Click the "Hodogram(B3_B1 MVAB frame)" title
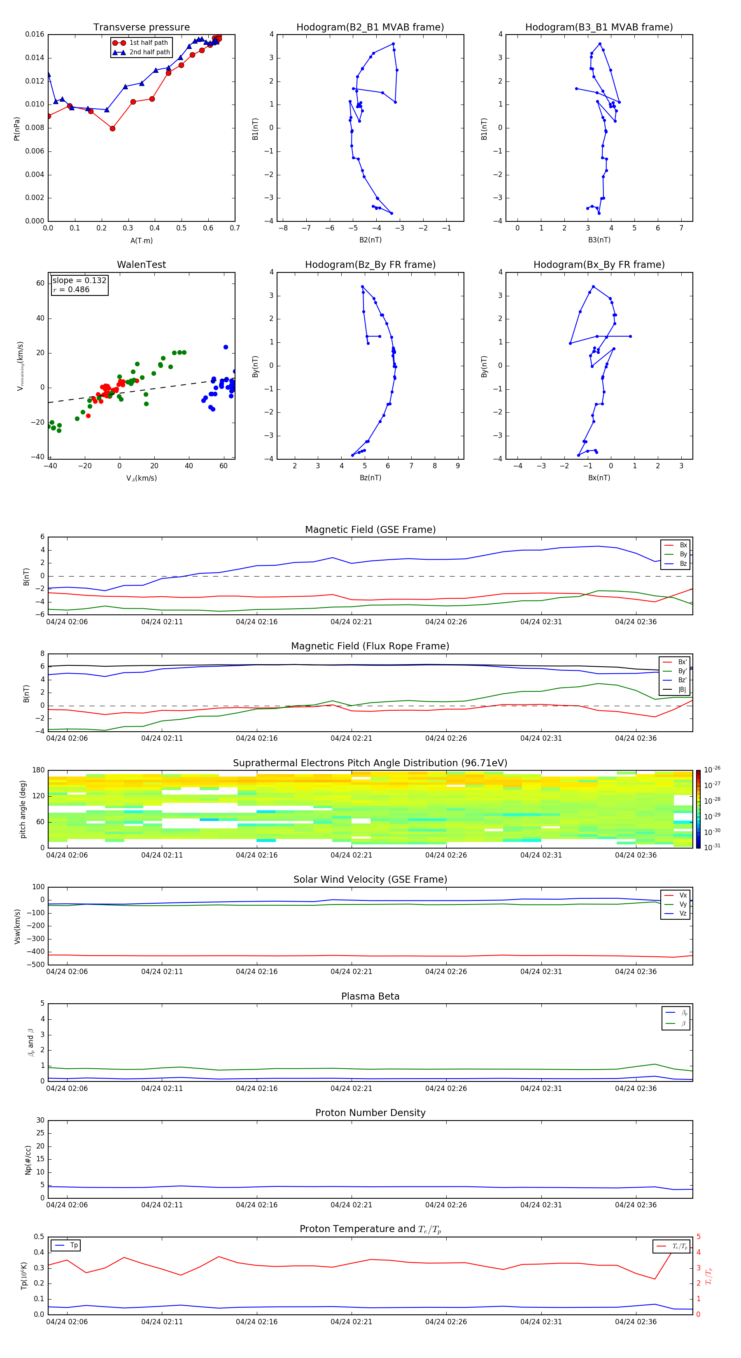 point(599,28)
